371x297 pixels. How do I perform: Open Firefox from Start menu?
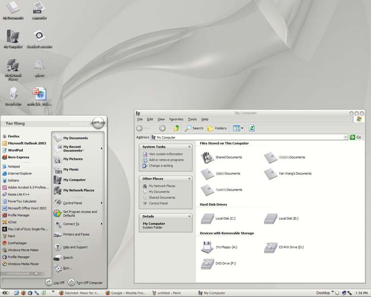(14, 136)
